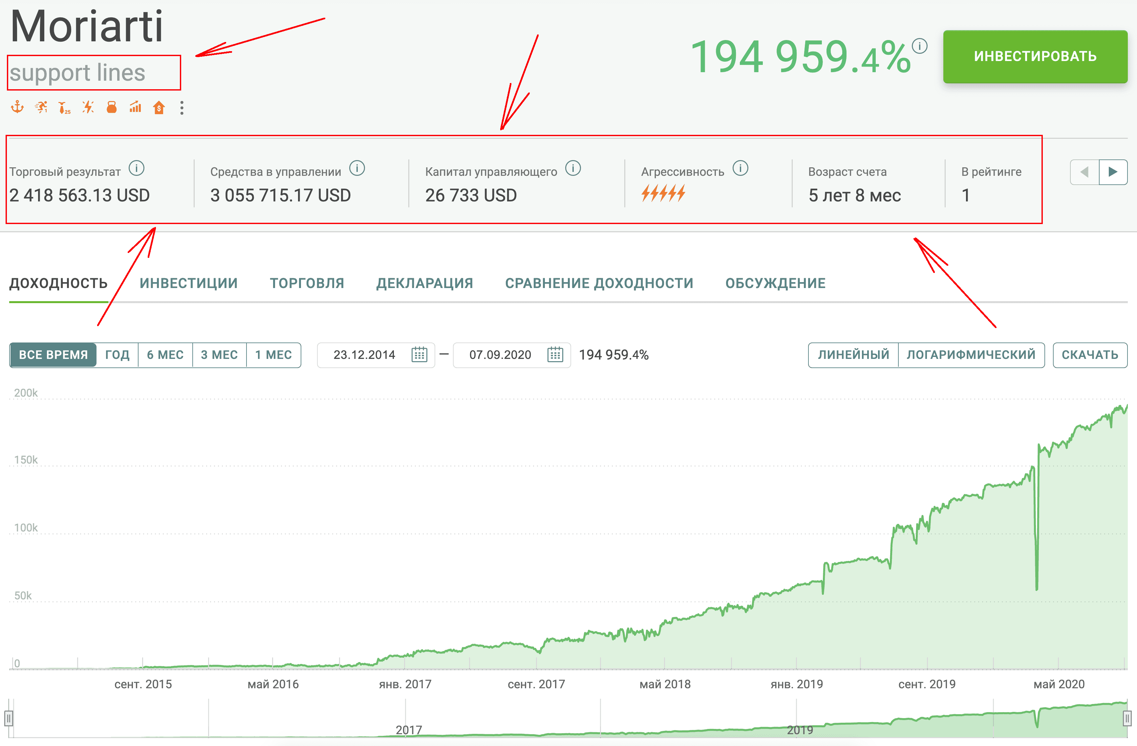This screenshot has width=1137, height=746.
Task: Click the lightning bolt badge icon
Action: [x=88, y=107]
